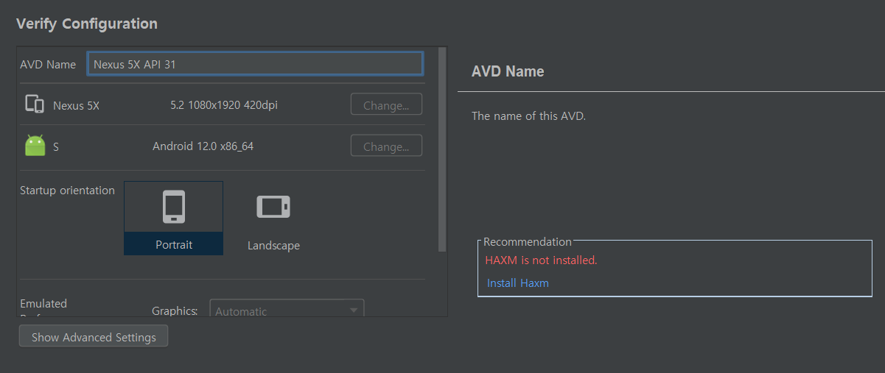Change the Android 12.0 system image

pos(386,146)
